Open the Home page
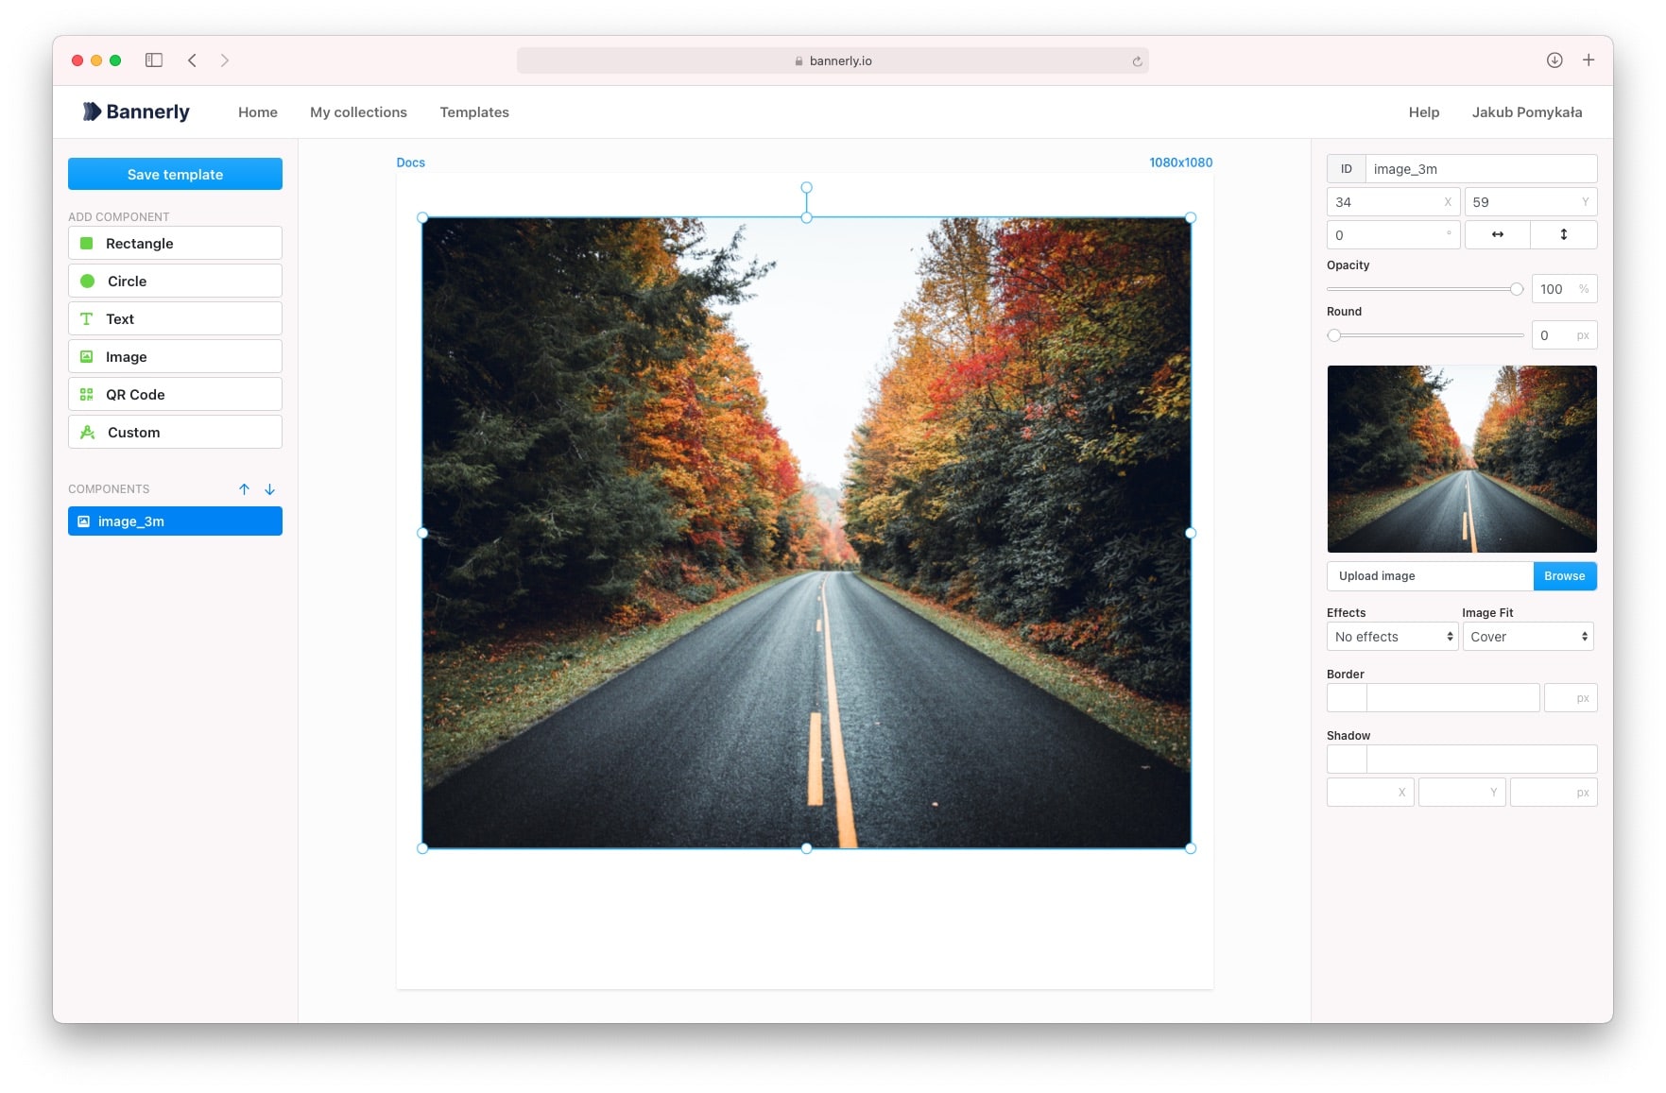 (x=258, y=111)
